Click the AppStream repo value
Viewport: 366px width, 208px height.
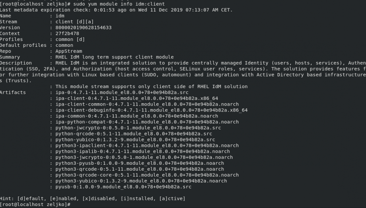[x=68, y=51]
